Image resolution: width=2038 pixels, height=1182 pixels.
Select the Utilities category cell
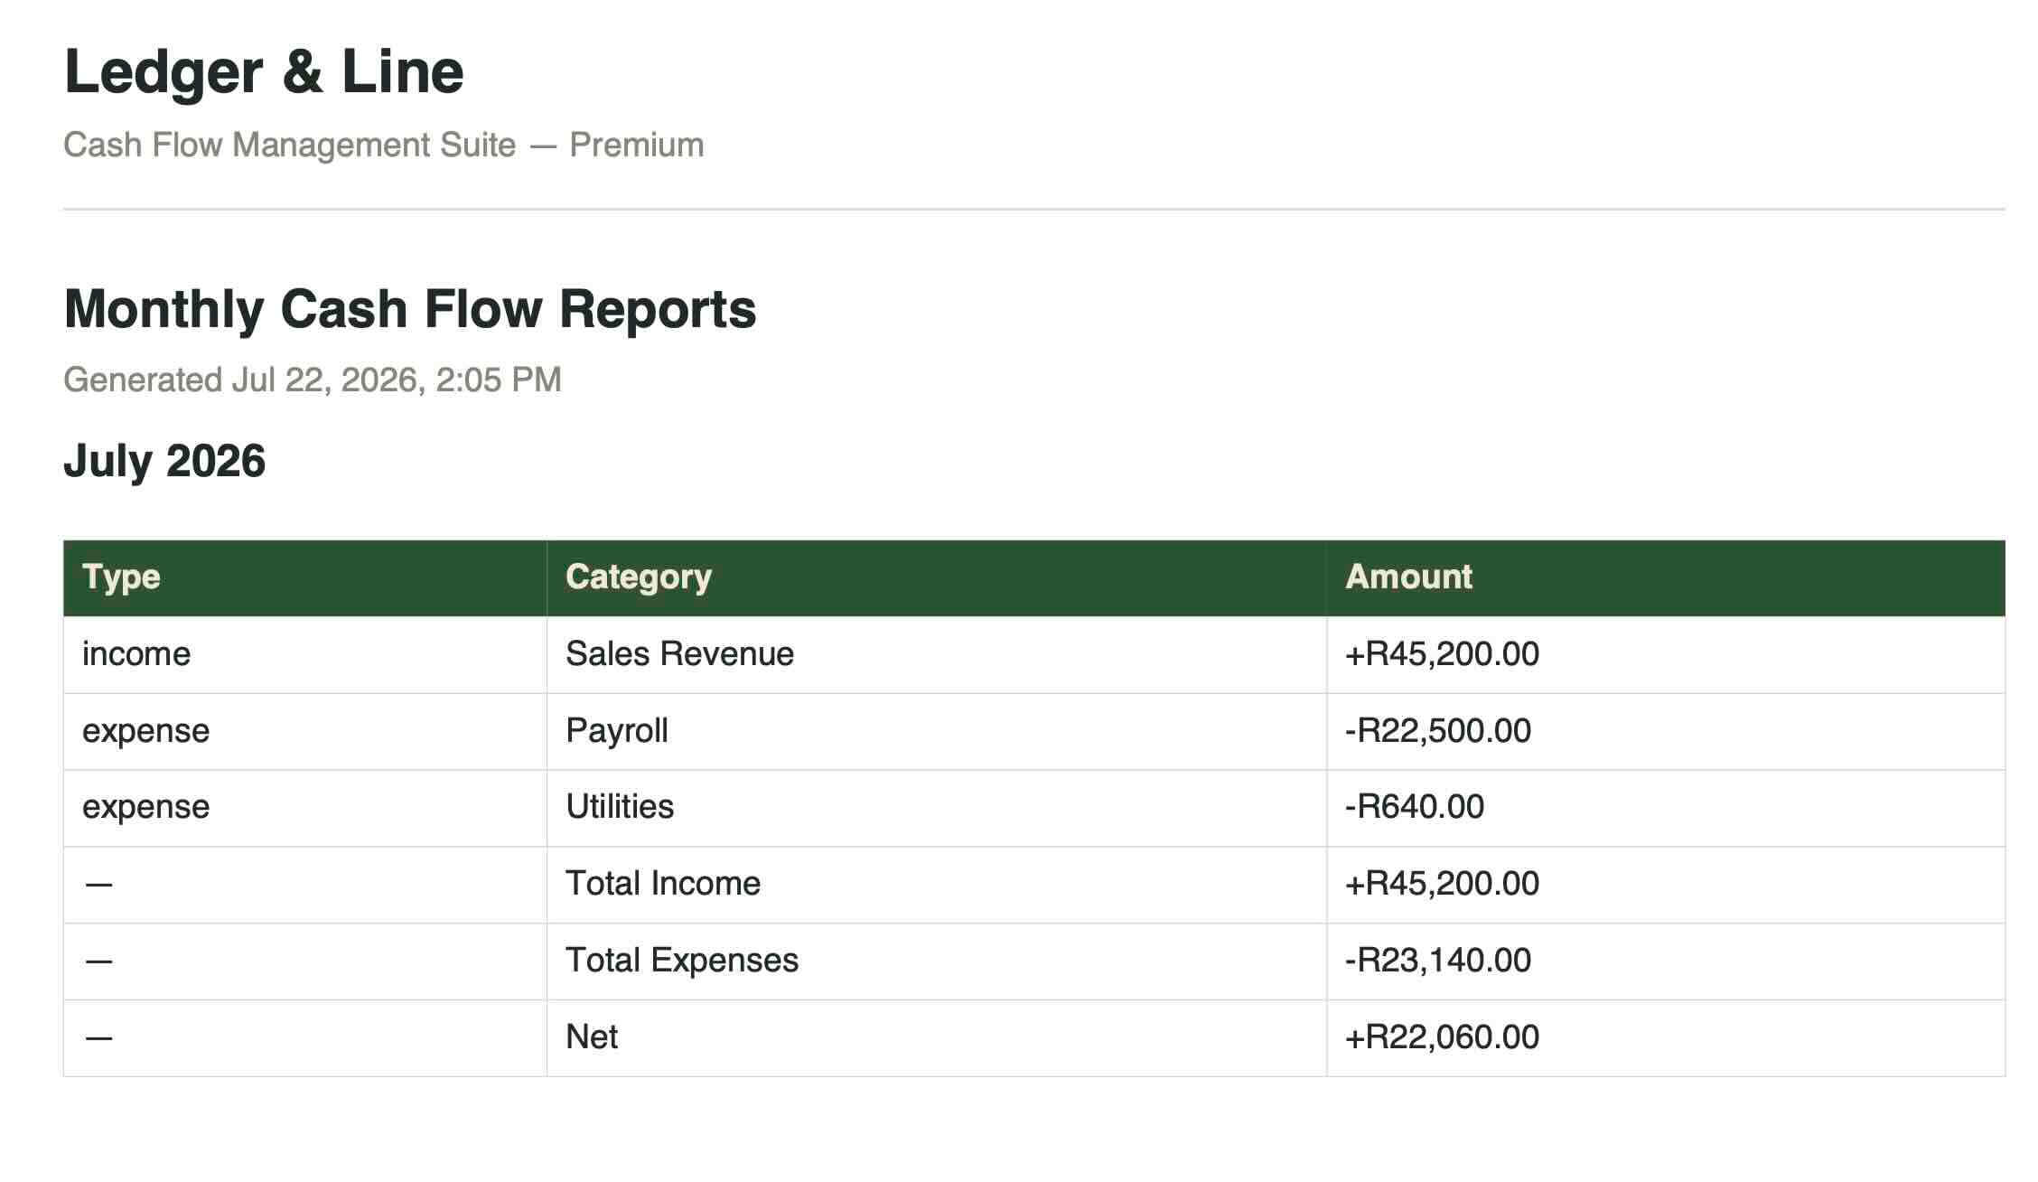pos(937,807)
